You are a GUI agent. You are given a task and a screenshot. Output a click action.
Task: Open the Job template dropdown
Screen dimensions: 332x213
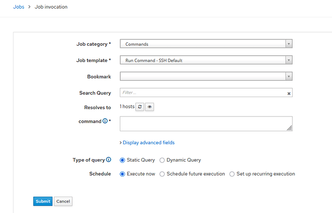click(206, 60)
